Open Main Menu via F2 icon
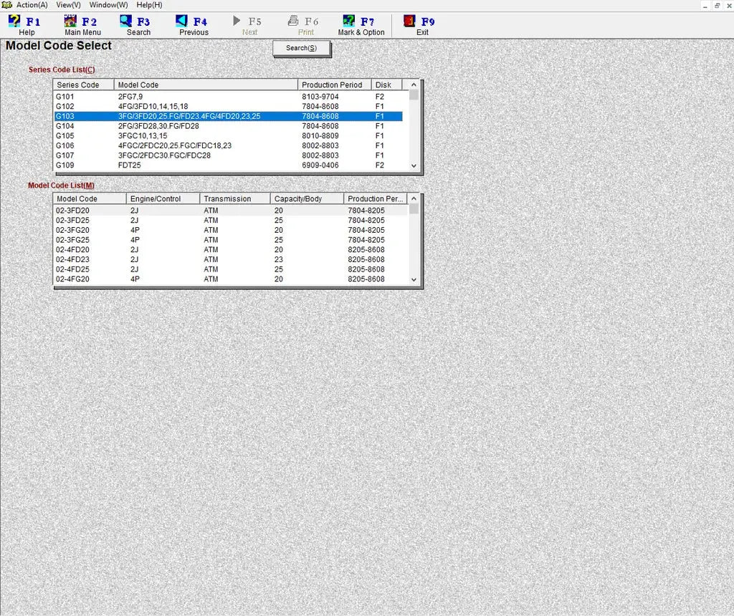 pyautogui.click(x=70, y=21)
